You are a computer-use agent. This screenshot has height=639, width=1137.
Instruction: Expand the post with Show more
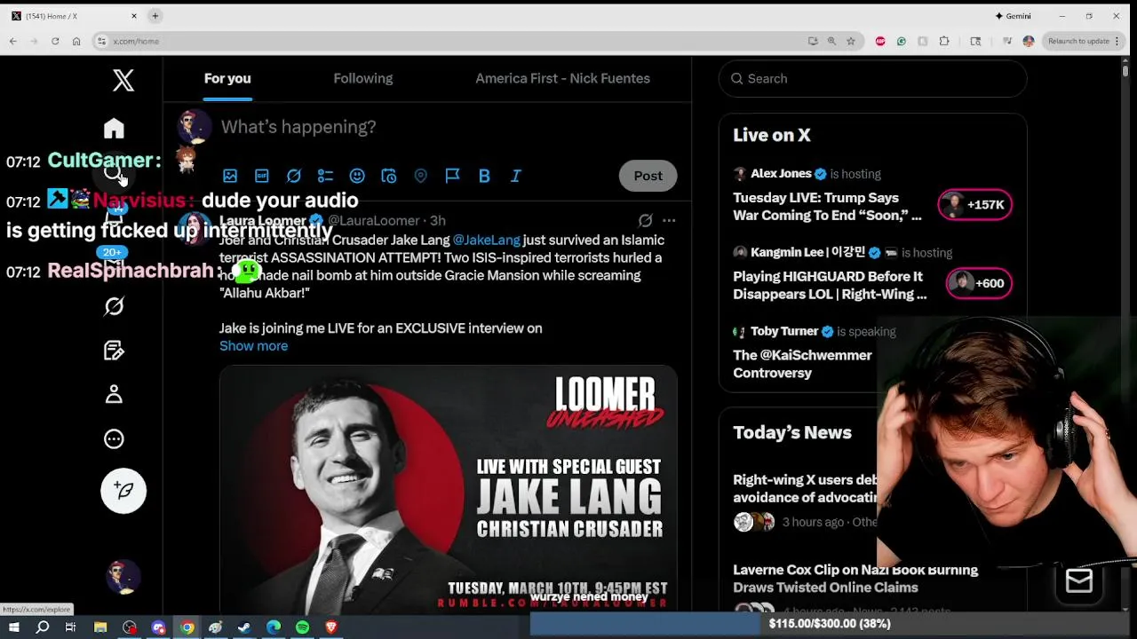[x=253, y=345]
